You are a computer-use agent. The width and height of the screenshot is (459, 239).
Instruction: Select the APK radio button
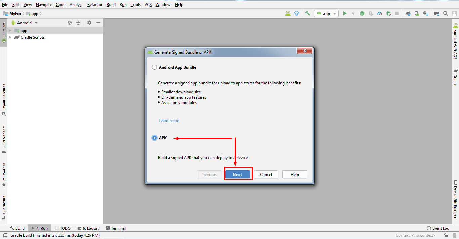click(154, 138)
